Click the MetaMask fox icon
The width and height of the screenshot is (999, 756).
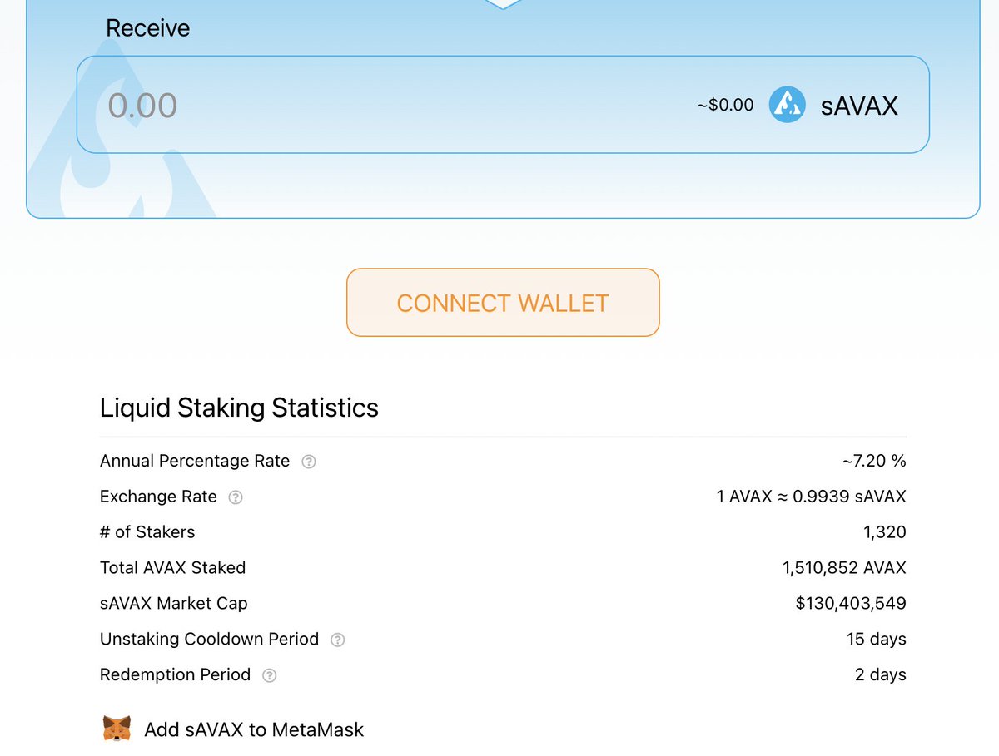coord(117,727)
